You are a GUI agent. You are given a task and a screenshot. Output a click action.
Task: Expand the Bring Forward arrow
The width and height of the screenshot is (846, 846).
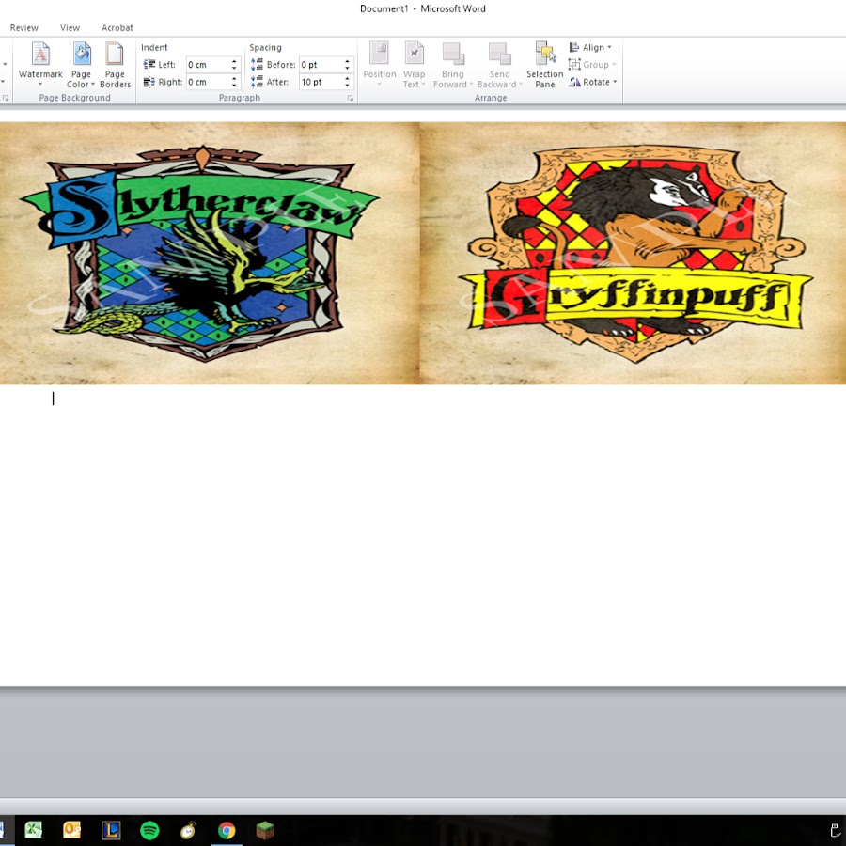(x=471, y=85)
